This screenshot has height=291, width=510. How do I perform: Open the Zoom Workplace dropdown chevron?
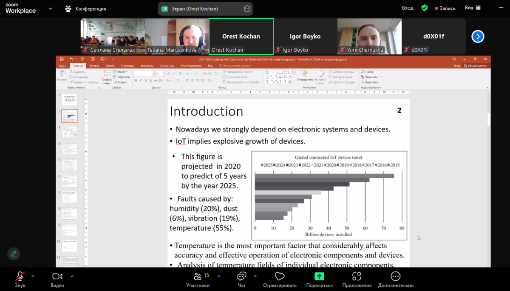[51, 8]
